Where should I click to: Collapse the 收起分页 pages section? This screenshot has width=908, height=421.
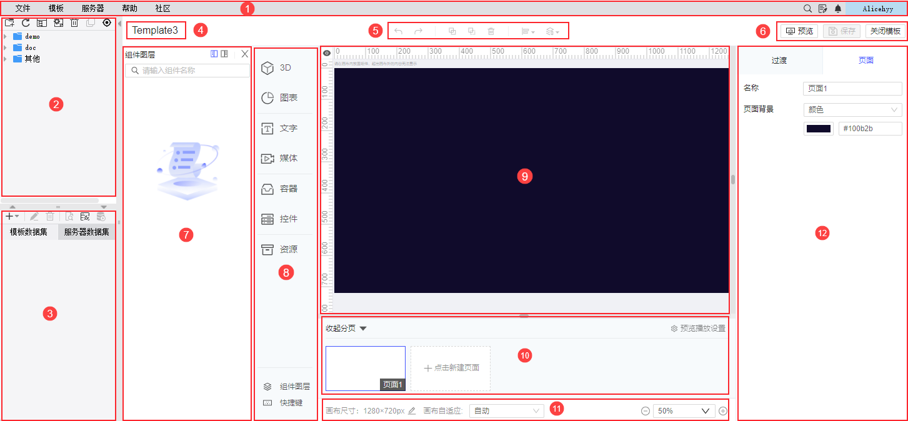coord(346,328)
